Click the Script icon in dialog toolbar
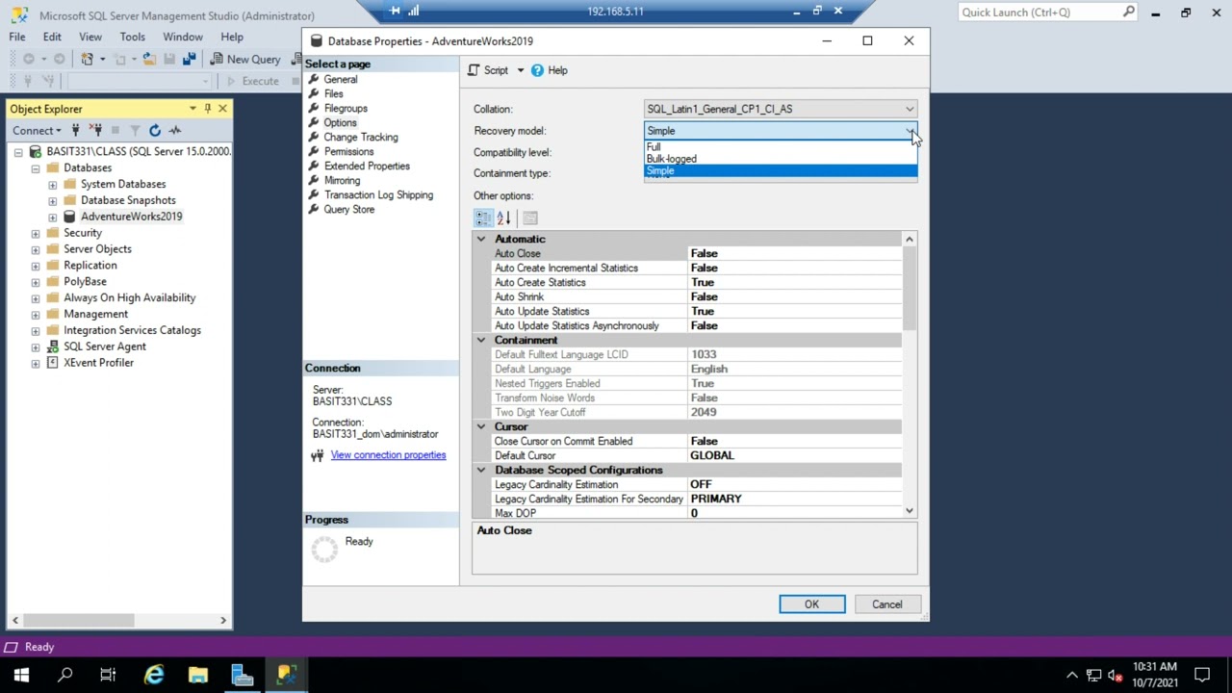Screen dimensions: 1232x693 474,70
